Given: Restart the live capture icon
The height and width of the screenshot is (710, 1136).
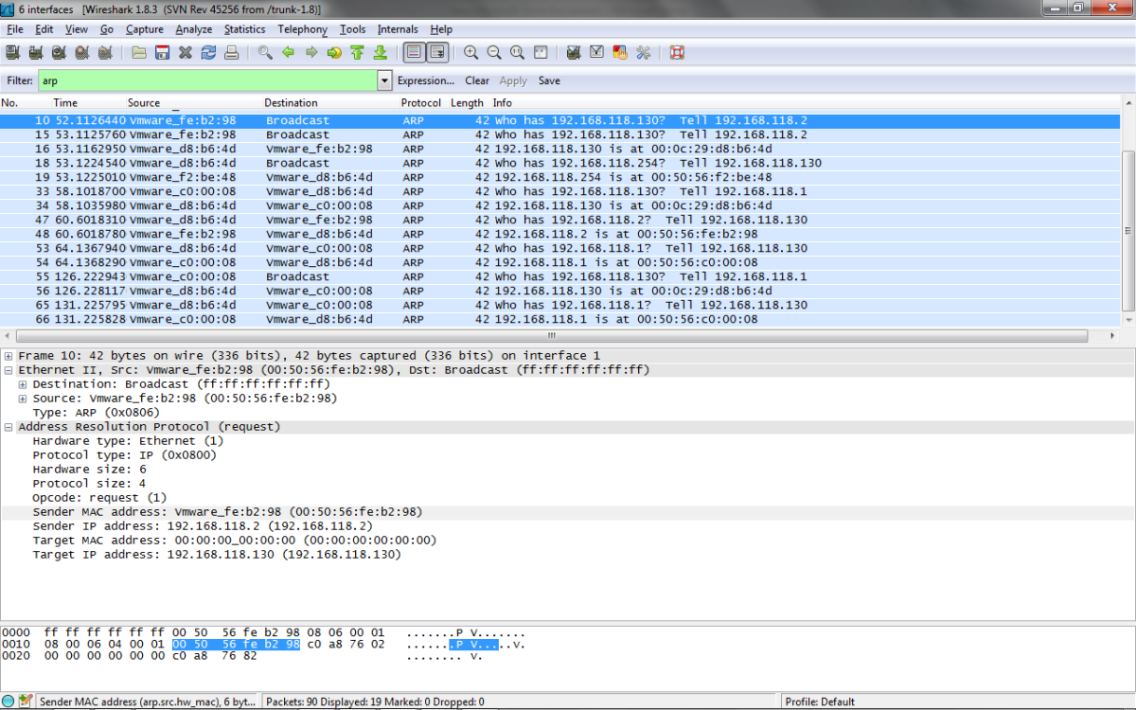Looking at the screenshot, I should [105, 53].
